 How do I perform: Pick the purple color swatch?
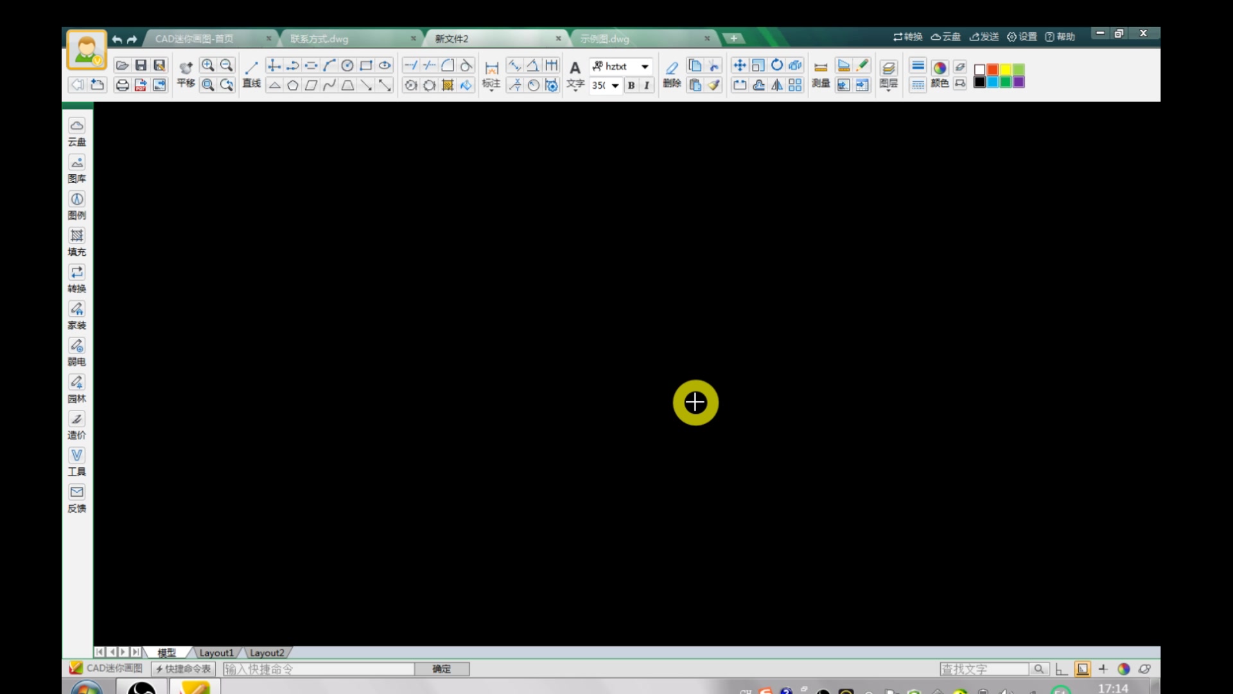tap(1019, 82)
